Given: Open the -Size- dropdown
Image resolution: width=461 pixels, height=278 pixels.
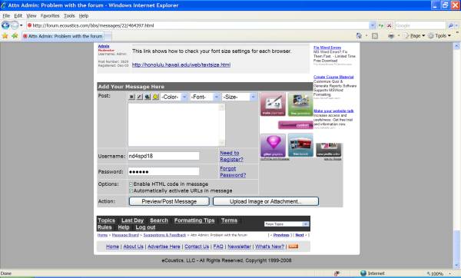Looking at the screenshot, I should click(239, 97).
